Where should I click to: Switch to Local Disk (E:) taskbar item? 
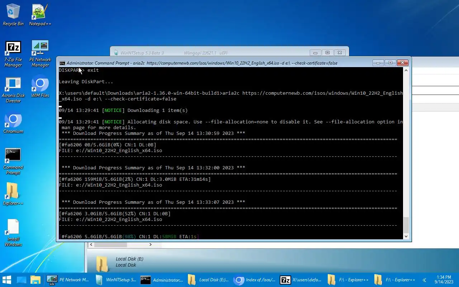coord(208,280)
